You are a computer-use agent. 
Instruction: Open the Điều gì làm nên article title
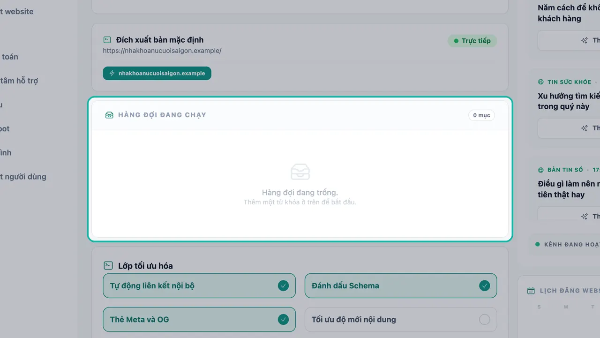569,189
